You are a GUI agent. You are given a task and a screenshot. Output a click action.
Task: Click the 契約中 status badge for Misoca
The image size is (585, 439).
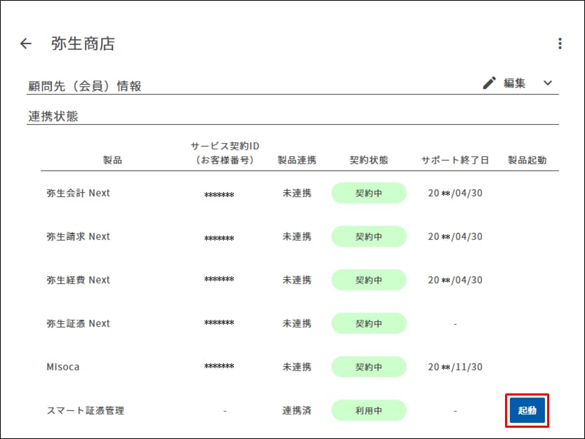[369, 367]
